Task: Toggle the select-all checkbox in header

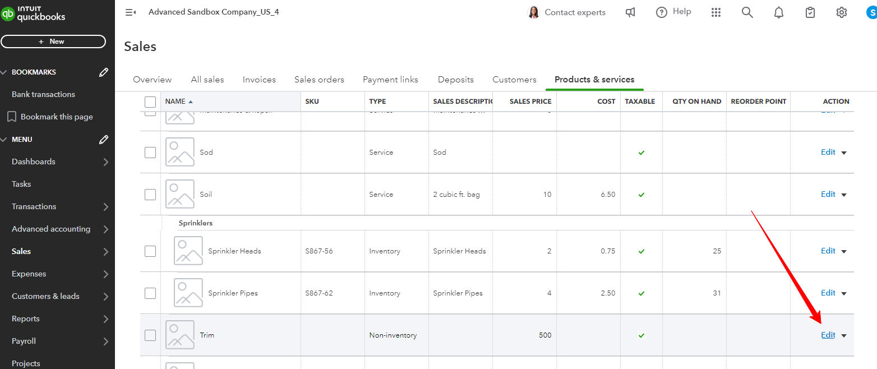Action: (150, 102)
